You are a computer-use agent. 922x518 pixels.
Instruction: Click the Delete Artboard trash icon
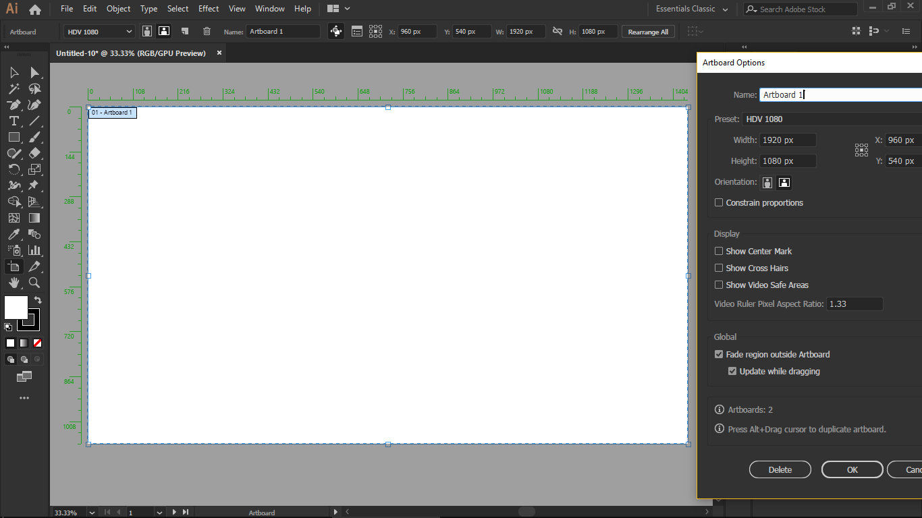(207, 31)
